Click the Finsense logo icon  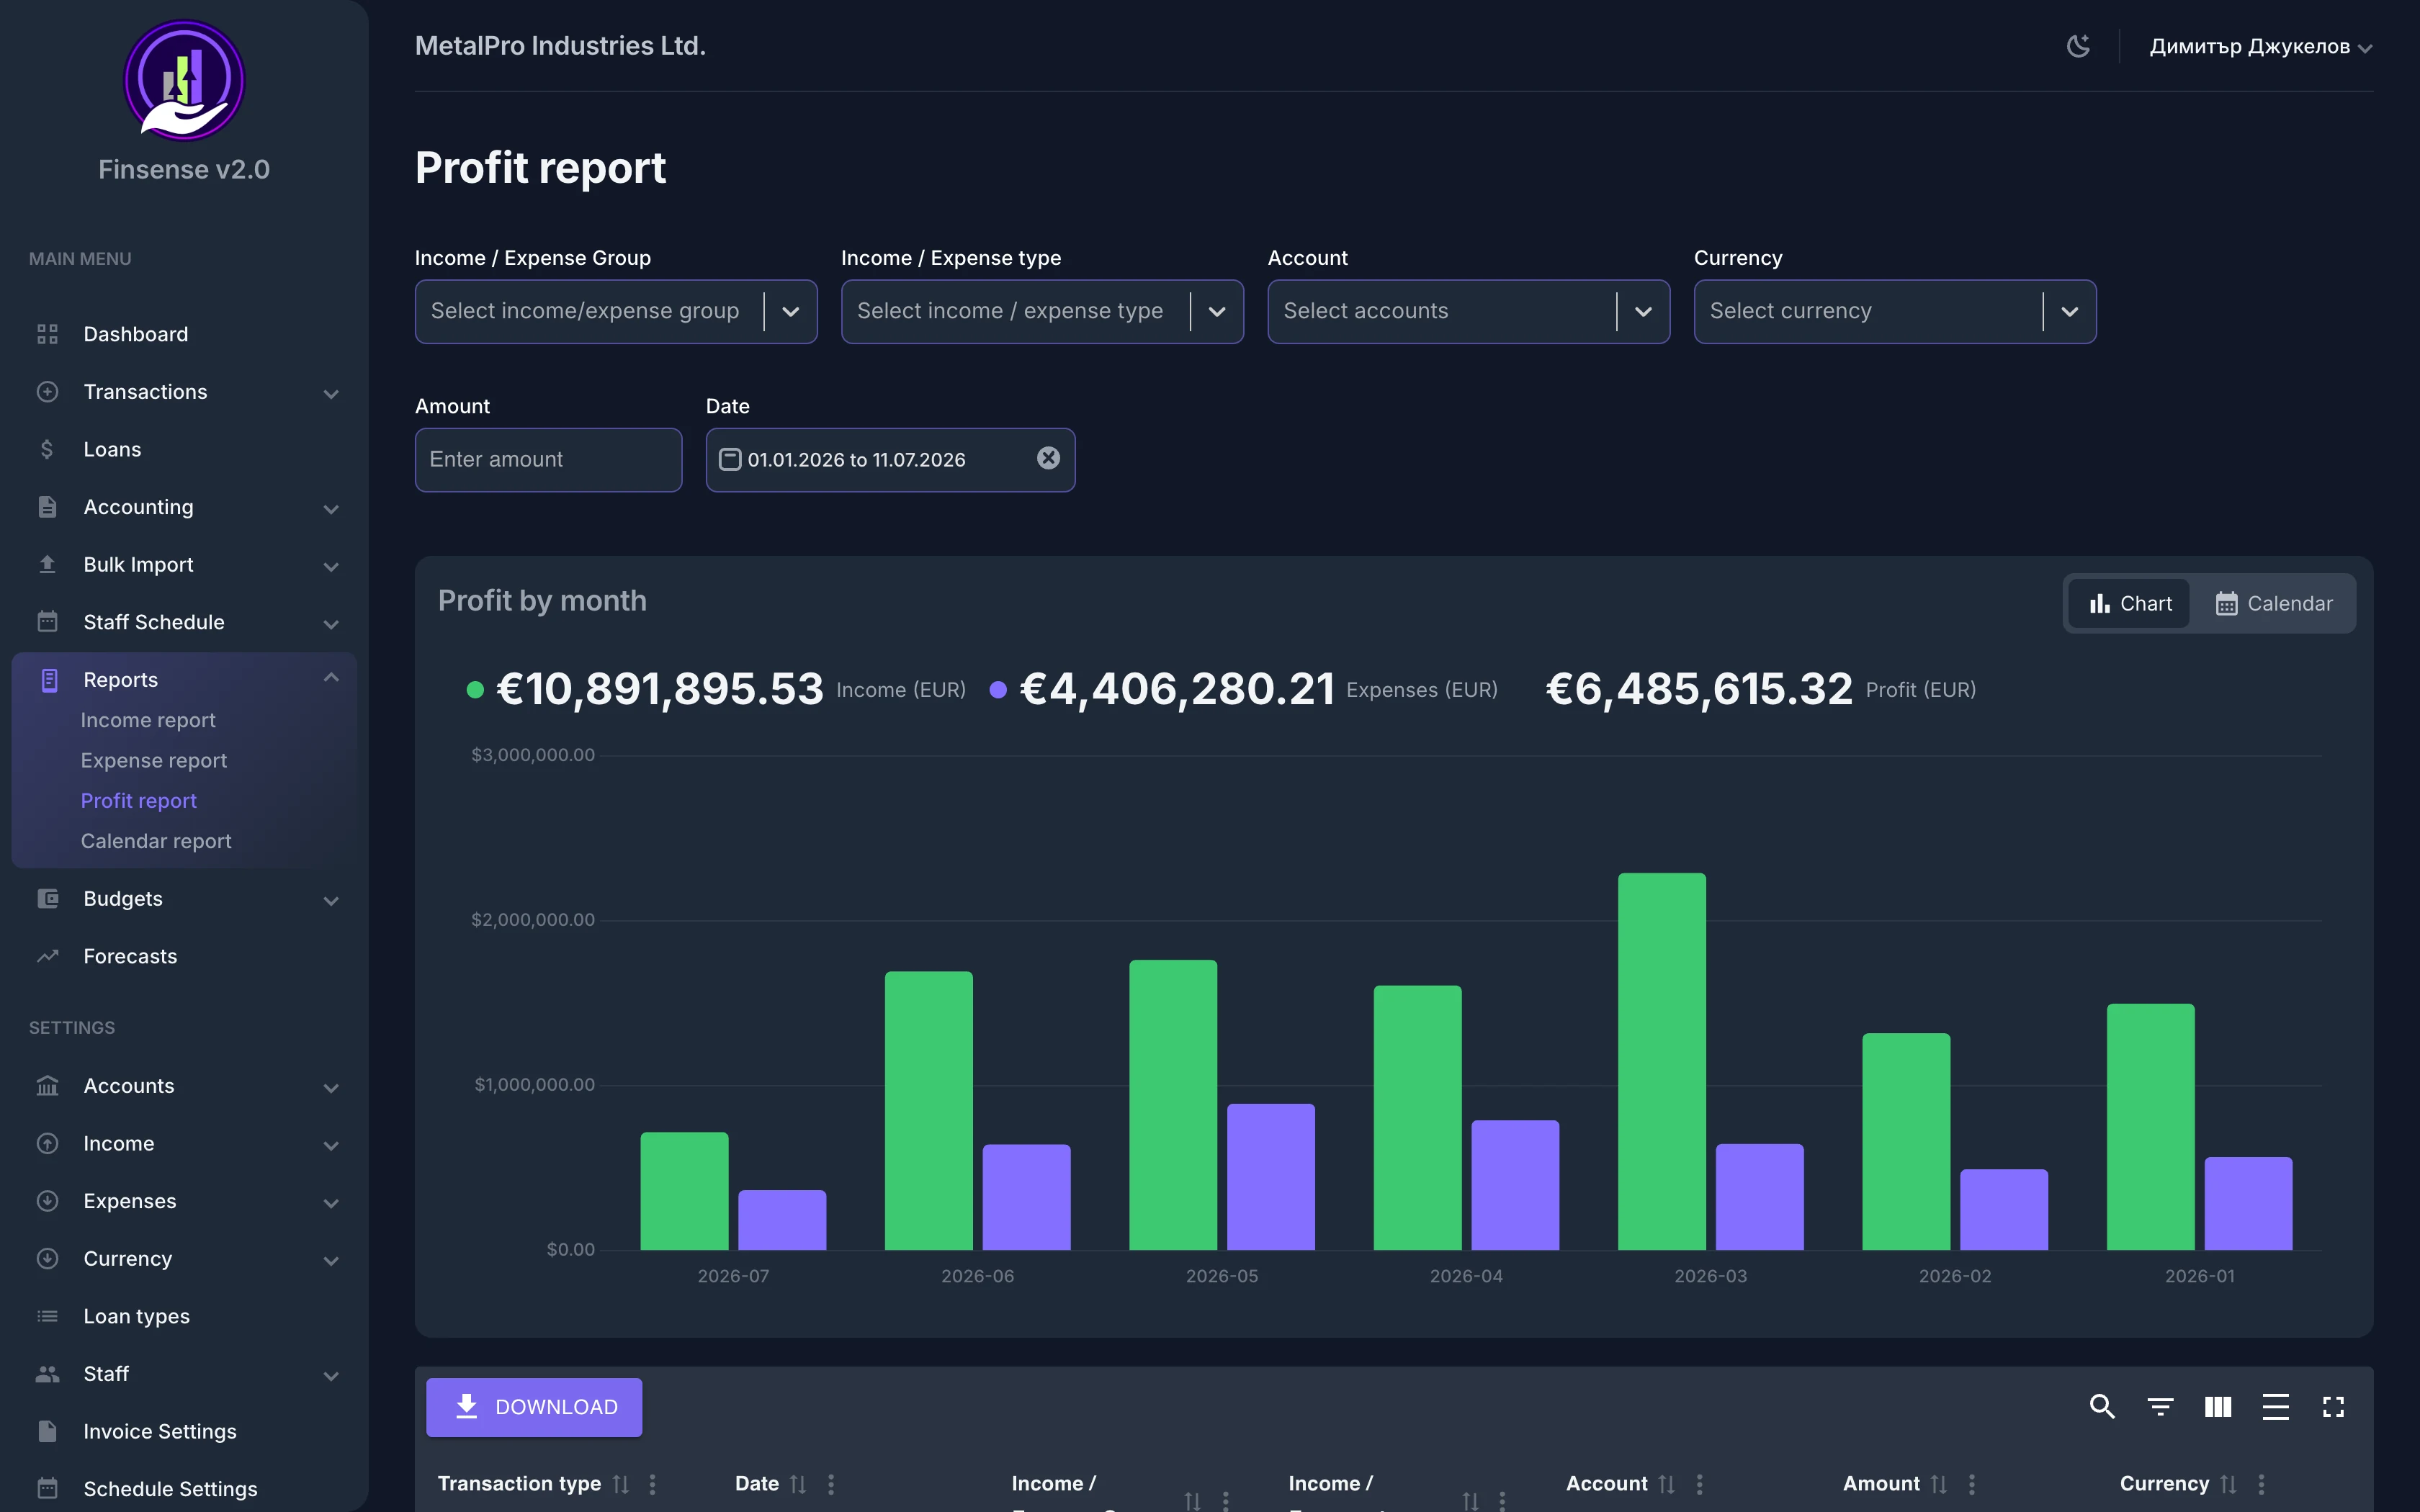coord(184,81)
